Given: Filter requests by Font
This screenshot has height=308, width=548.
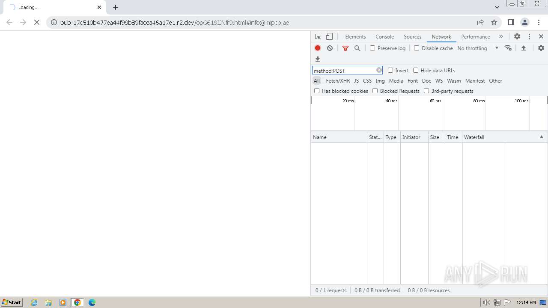Looking at the screenshot, I should (413, 80).
